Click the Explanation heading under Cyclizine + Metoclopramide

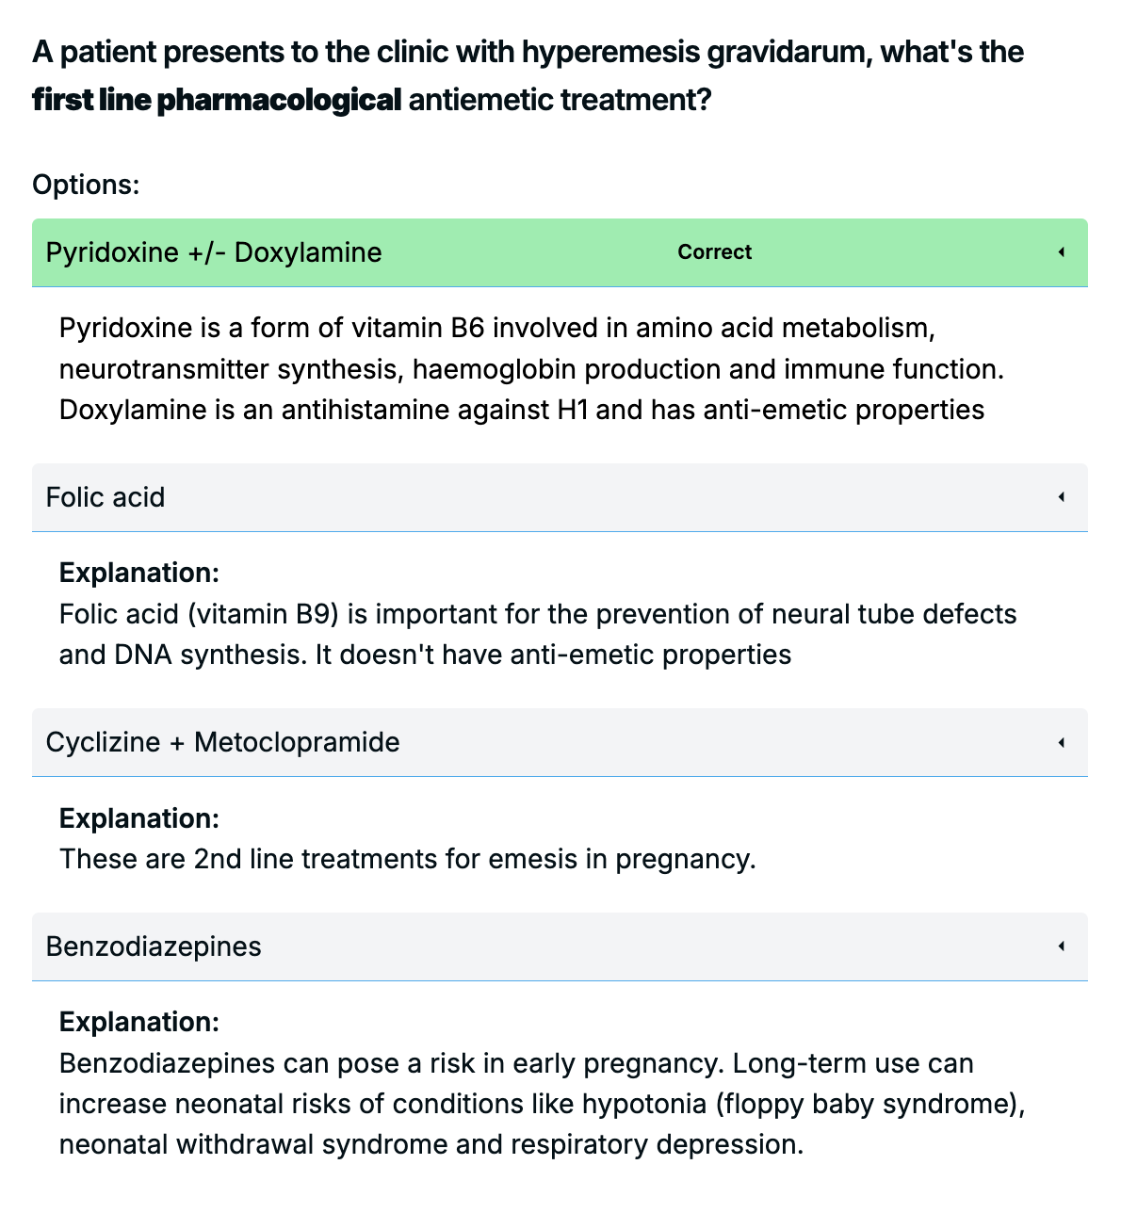pos(139,818)
